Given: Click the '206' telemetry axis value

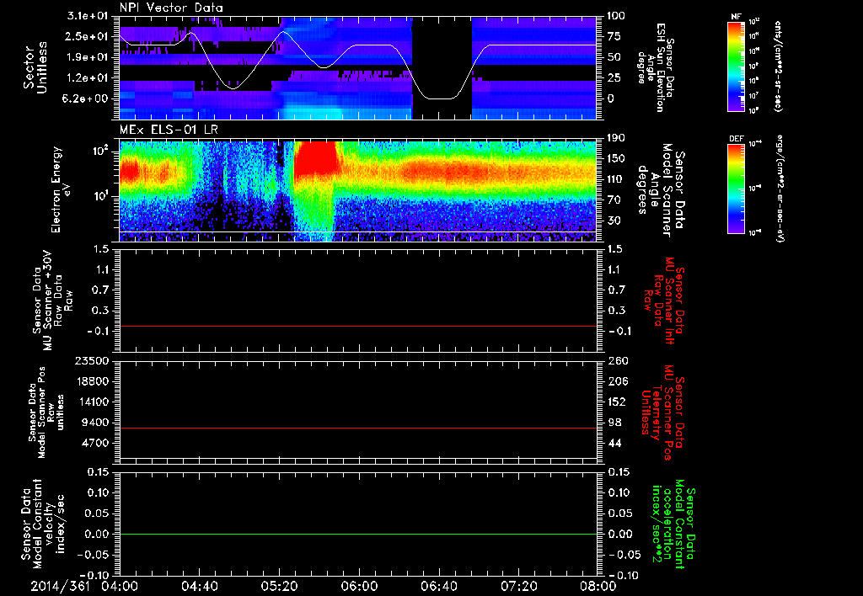Looking at the screenshot, I should 618,381.
